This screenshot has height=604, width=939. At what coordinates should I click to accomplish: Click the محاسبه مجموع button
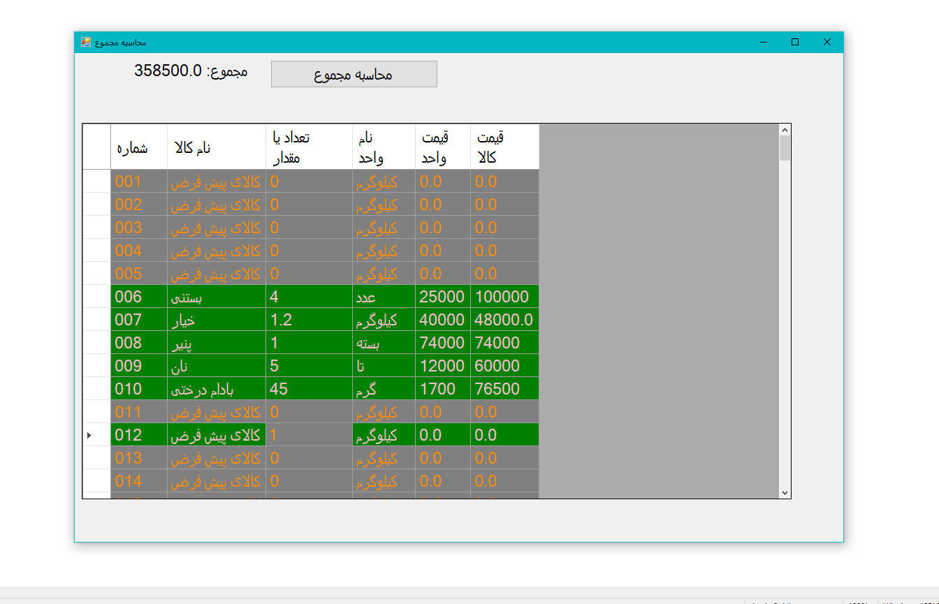354,74
